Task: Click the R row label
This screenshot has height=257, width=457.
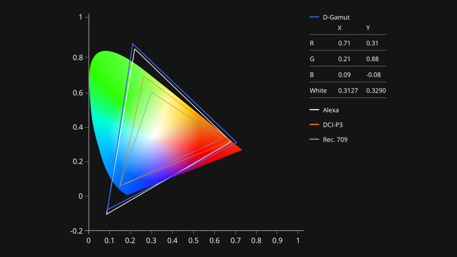Action: click(x=312, y=43)
